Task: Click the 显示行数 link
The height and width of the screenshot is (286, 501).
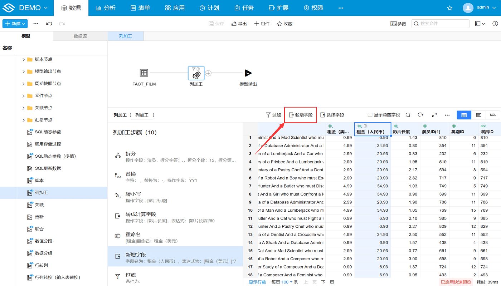Action: pyautogui.click(x=257, y=282)
